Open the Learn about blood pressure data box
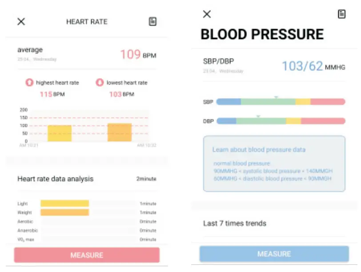The height and width of the screenshot is (272, 361). pyautogui.click(x=274, y=163)
